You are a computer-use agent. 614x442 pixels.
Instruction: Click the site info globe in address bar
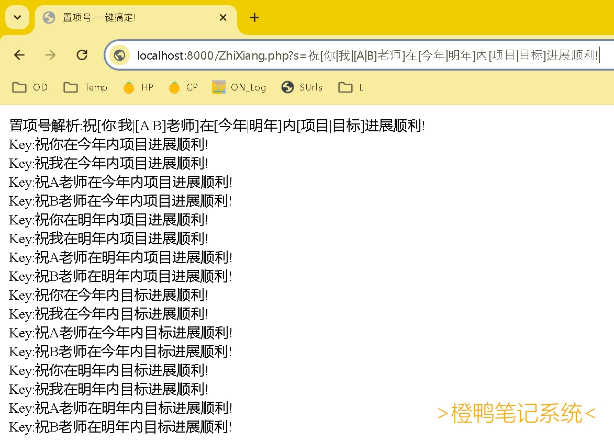120,55
